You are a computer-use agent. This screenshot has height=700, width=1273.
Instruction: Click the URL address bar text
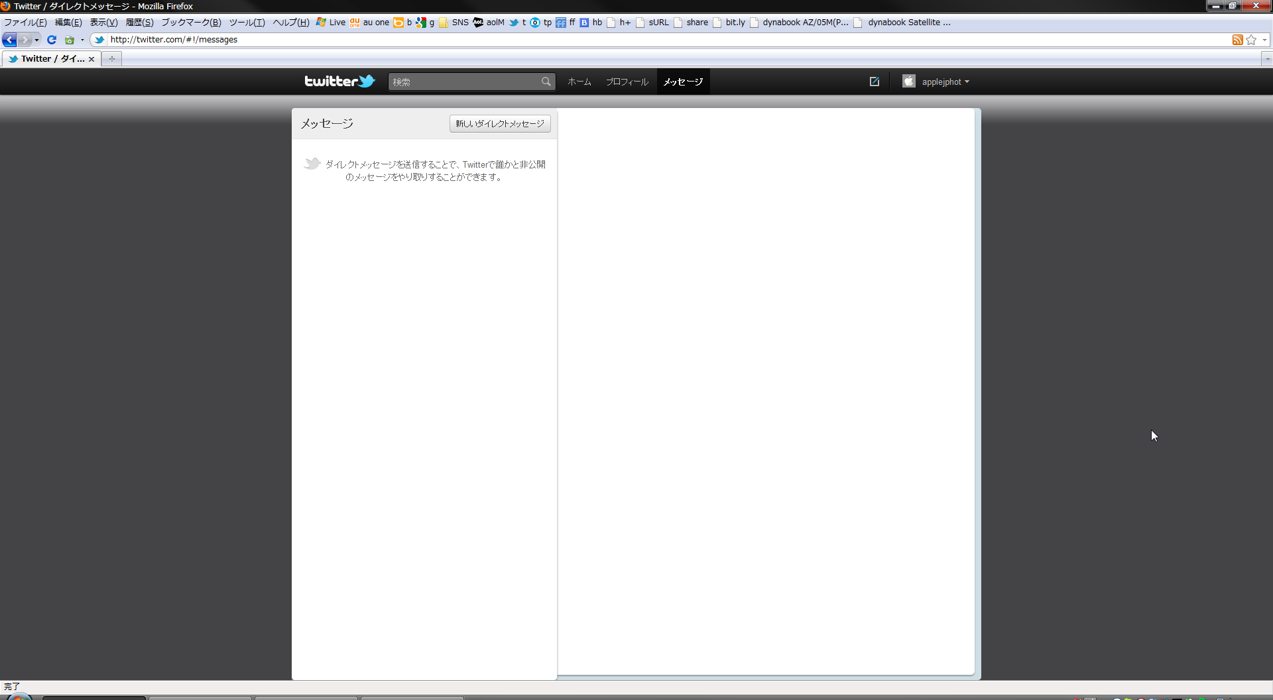[174, 40]
